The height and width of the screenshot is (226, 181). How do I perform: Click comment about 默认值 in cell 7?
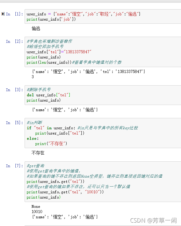(78, 187)
